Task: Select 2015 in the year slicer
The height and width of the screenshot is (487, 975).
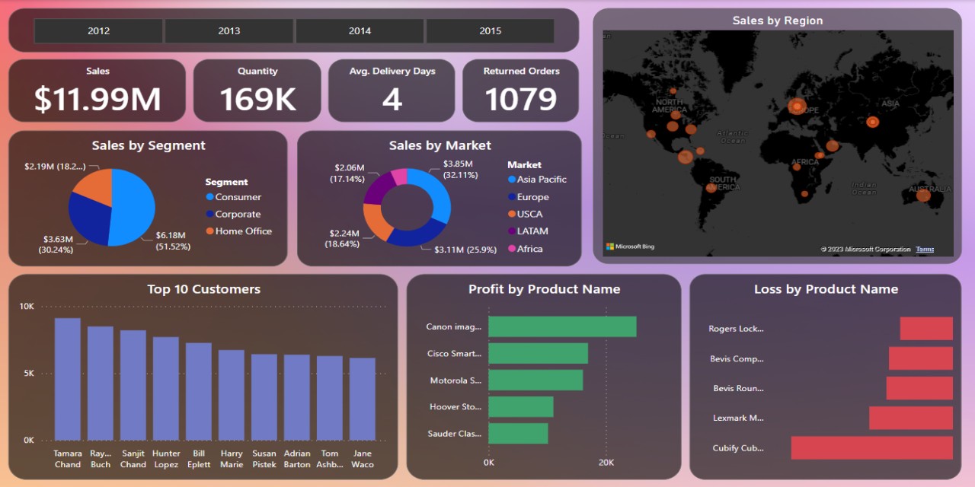Action: pyautogui.click(x=490, y=30)
